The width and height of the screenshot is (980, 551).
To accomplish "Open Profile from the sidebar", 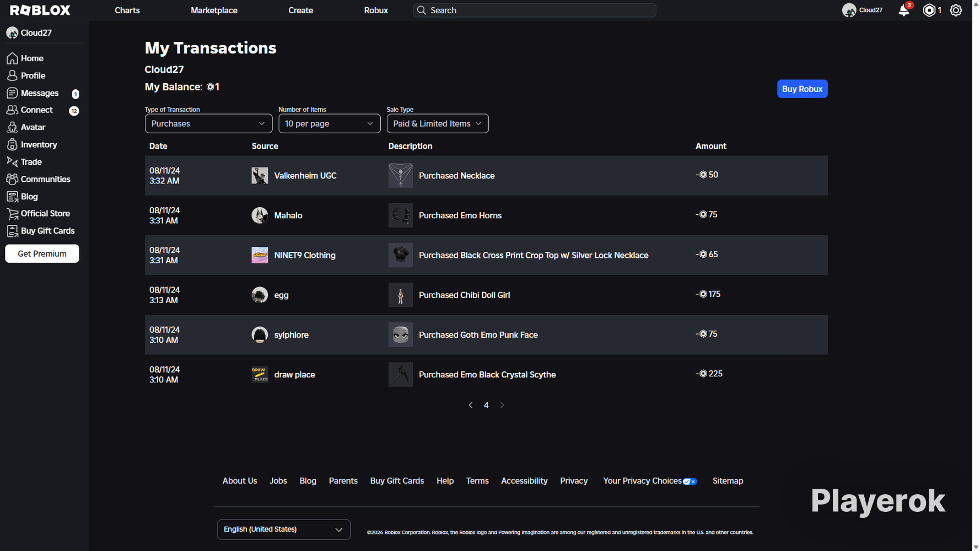I will click(x=26, y=75).
